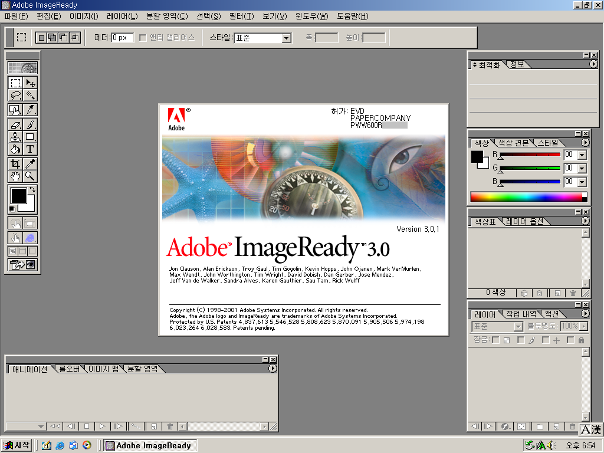Click the R red color slider

530,155
